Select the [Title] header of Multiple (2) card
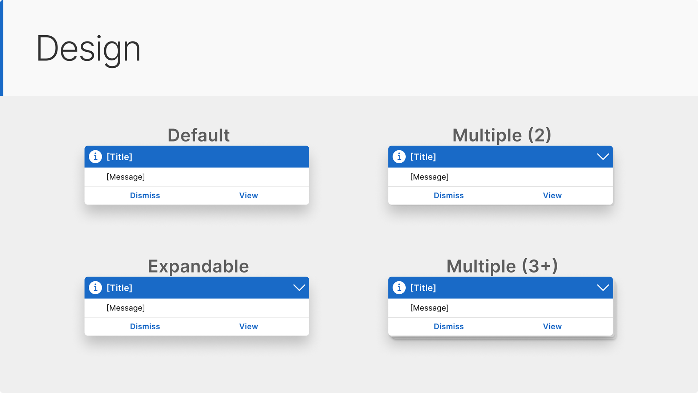The height and width of the screenshot is (393, 698). pyautogui.click(x=423, y=157)
